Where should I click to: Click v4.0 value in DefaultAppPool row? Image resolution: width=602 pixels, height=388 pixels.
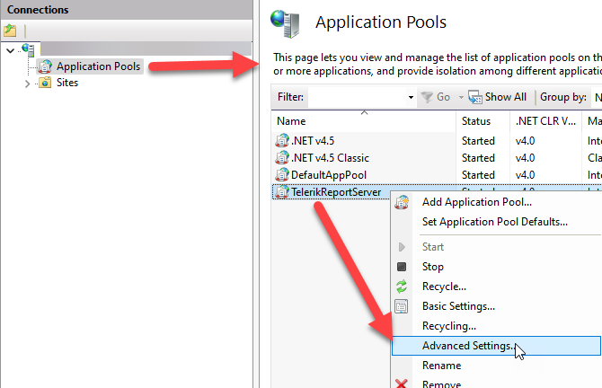tap(525, 175)
